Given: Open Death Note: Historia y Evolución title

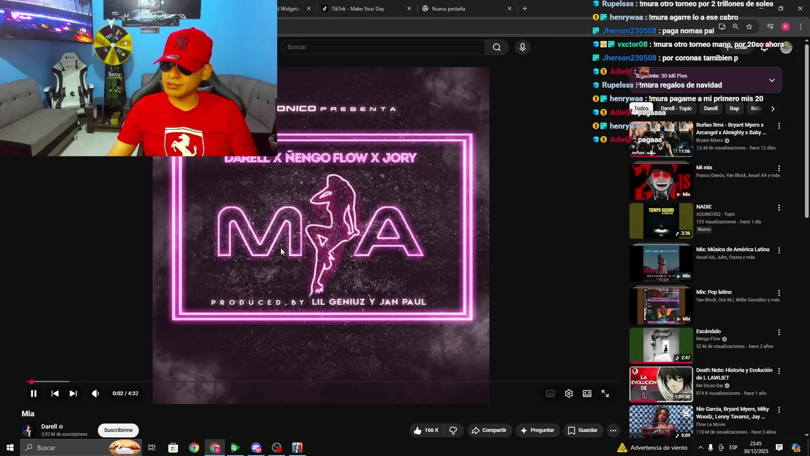Looking at the screenshot, I should tap(734, 374).
